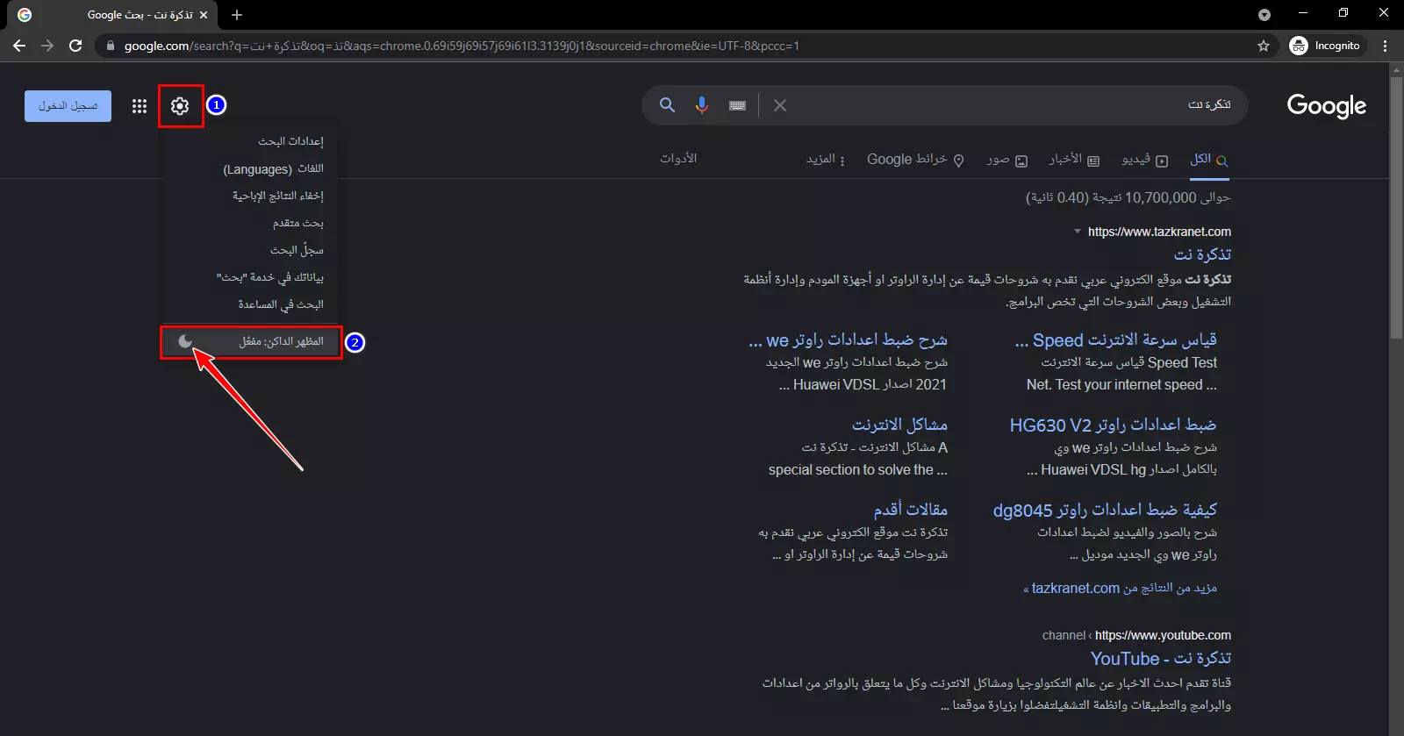Click the https://www.youtube.com channel URL text
The height and width of the screenshot is (736, 1404).
pos(1163,635)
